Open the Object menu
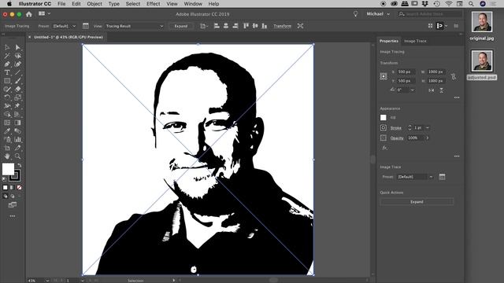The width and height of the screenshot is (504, 283). (94, 4)
